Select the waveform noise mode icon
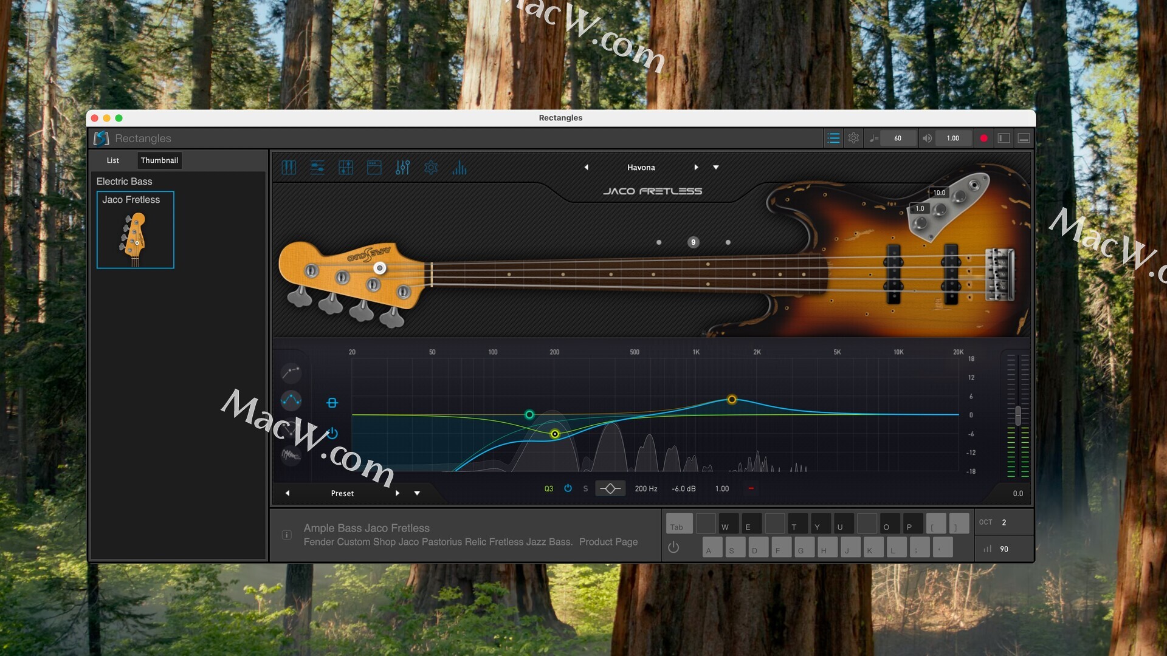This screenshot has height=656, width=1167. pos(291,454)
